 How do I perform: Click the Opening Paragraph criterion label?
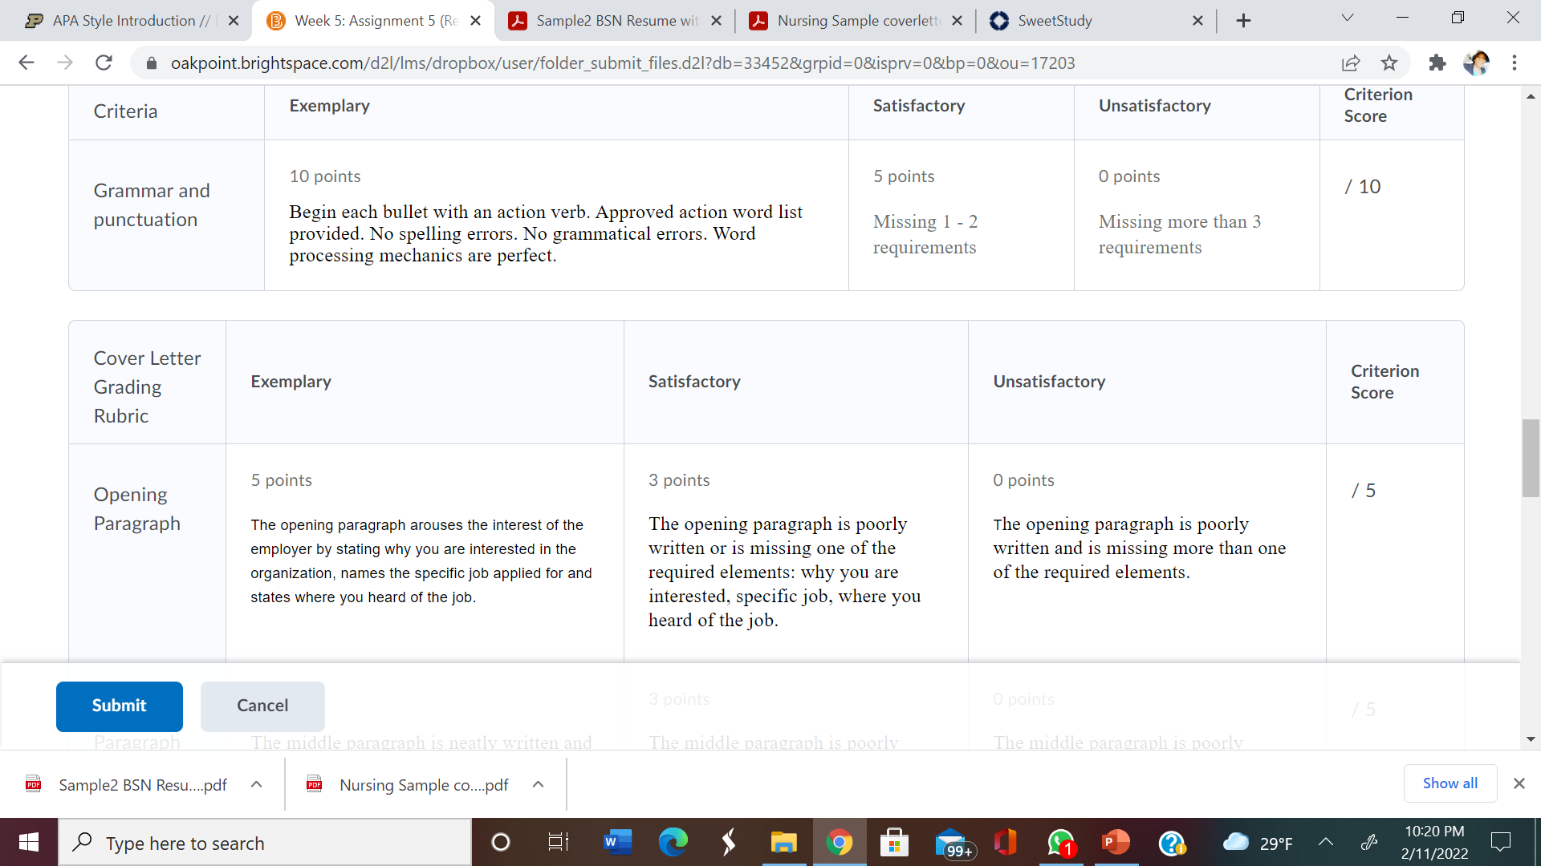[137, 509]
